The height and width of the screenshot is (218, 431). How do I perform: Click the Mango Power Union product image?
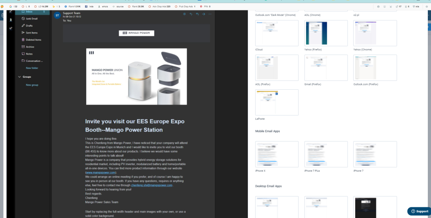tap(136, 77)
